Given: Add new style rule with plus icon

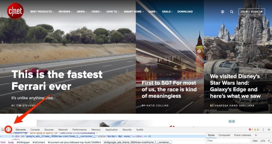Looking at the screenshot, I should (269, 141).
